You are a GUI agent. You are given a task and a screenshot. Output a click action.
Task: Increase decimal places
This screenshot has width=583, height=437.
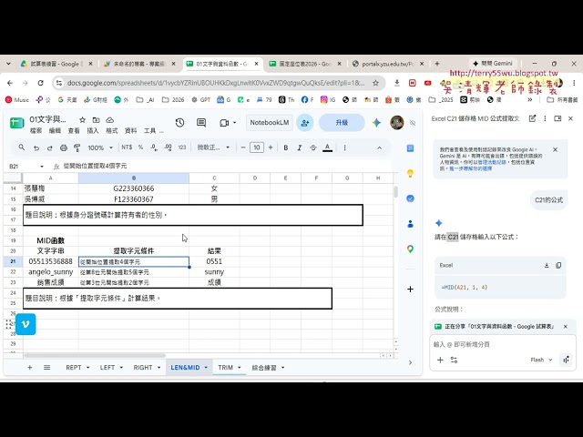click(x=168, y=147)
